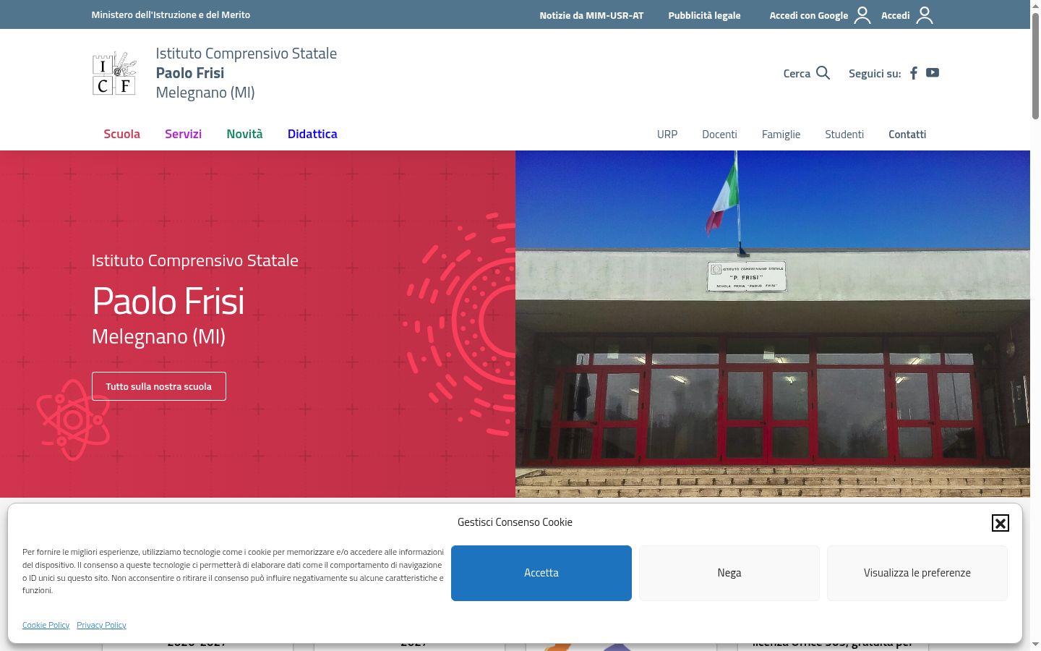Click the user icon beside Accedi con Google

click(862, 15)
